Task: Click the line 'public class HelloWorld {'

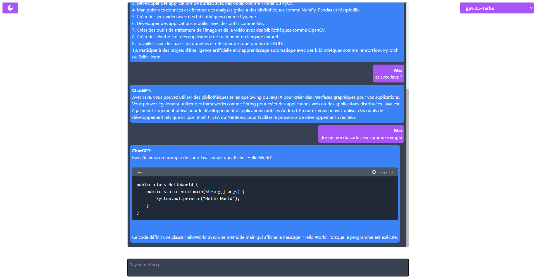Action: [167, 185]
